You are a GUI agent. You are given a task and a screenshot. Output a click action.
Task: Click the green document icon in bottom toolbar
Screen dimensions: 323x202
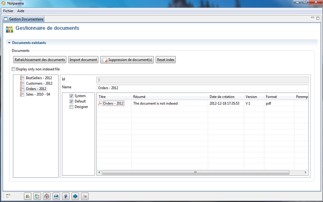37,196
